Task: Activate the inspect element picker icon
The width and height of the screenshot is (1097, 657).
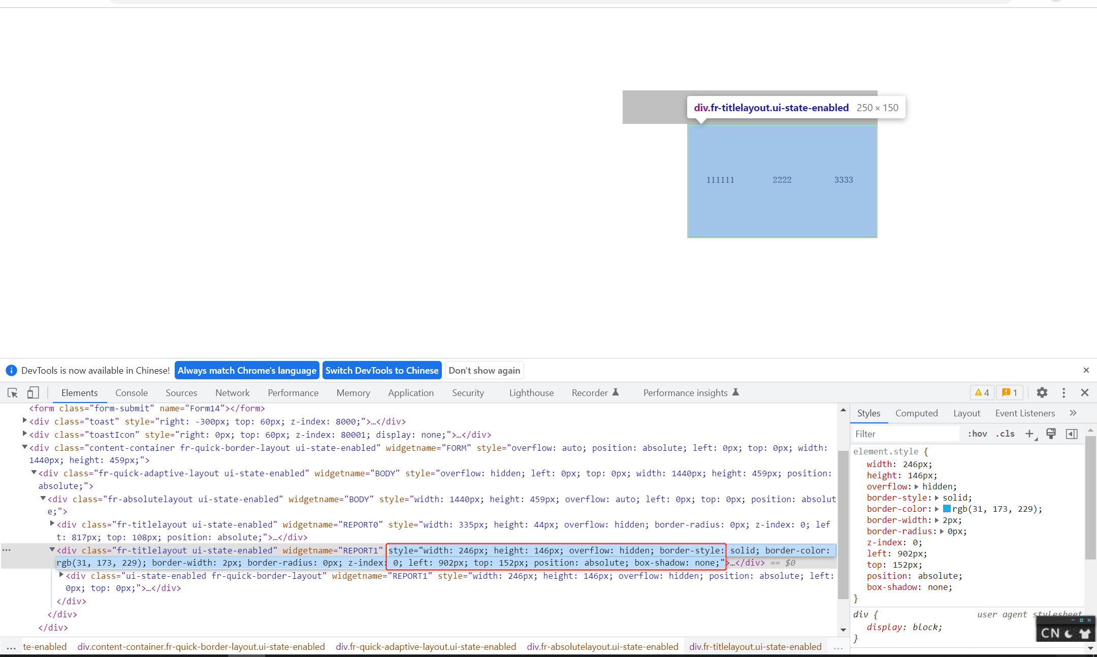Action: click(13, 392)
